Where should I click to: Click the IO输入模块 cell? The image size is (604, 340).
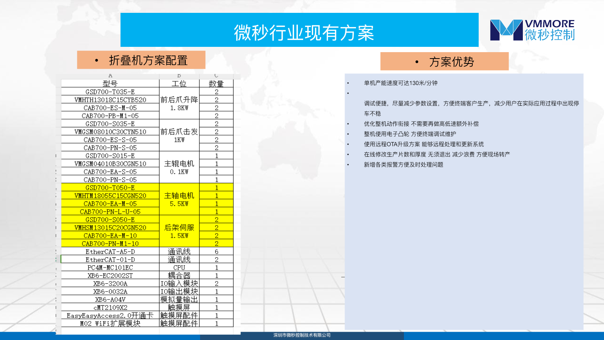tap(179, 283)
